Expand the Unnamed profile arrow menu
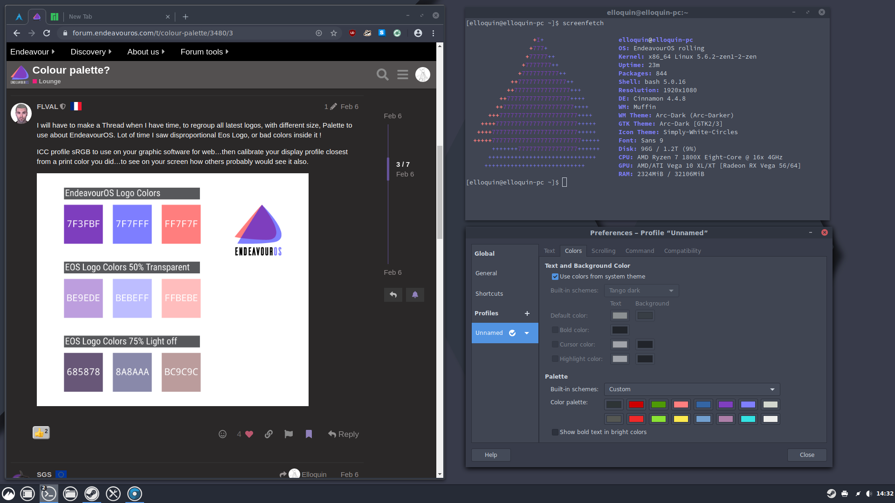Image resolution: width=895 pixels, height=503 pixels. tap(527, 333)
